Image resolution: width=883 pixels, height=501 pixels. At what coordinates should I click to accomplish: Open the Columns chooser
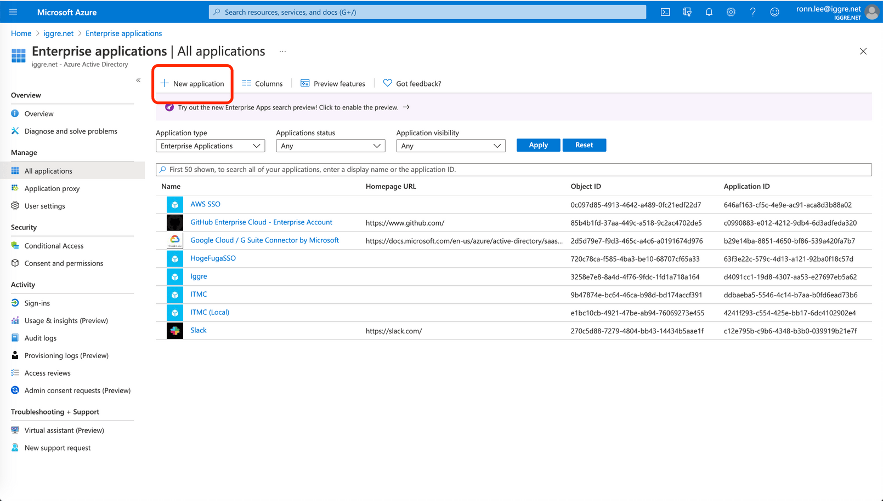(263, 83)
